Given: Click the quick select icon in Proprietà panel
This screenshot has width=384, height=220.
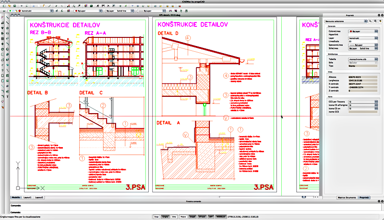Looking at the screenshot, I should click(374, 22).
